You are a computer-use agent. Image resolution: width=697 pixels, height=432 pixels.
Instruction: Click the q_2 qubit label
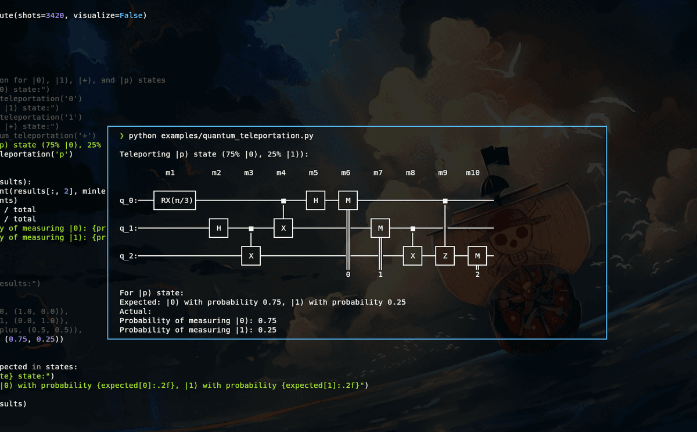pos(128,256)
